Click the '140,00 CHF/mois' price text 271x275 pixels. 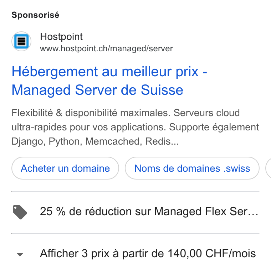[x=212, y=254]
